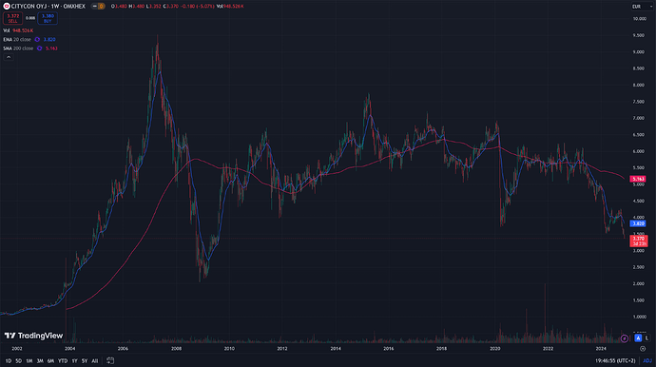Toggle auto scale with the A button

638,338
